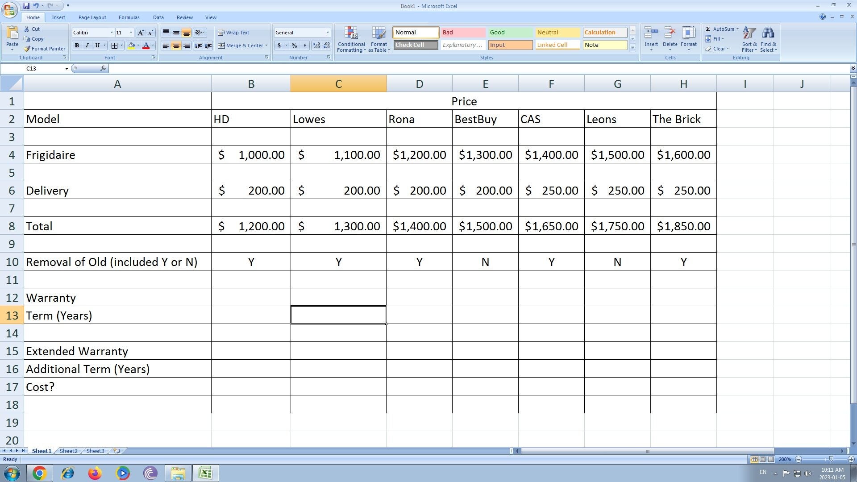Click the Insert Function fx icon
The width and height of the screenshot is (857, 482).
[103, 68]
